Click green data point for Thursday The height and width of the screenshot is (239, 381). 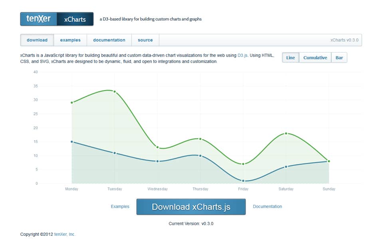pyautogui.click(x=200, y=139)
